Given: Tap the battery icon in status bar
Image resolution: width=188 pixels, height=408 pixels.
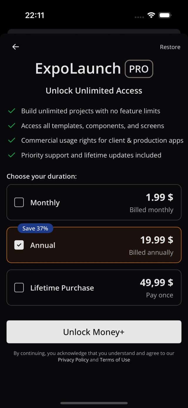Looking at the screenshot, I should tap(165, 15).
